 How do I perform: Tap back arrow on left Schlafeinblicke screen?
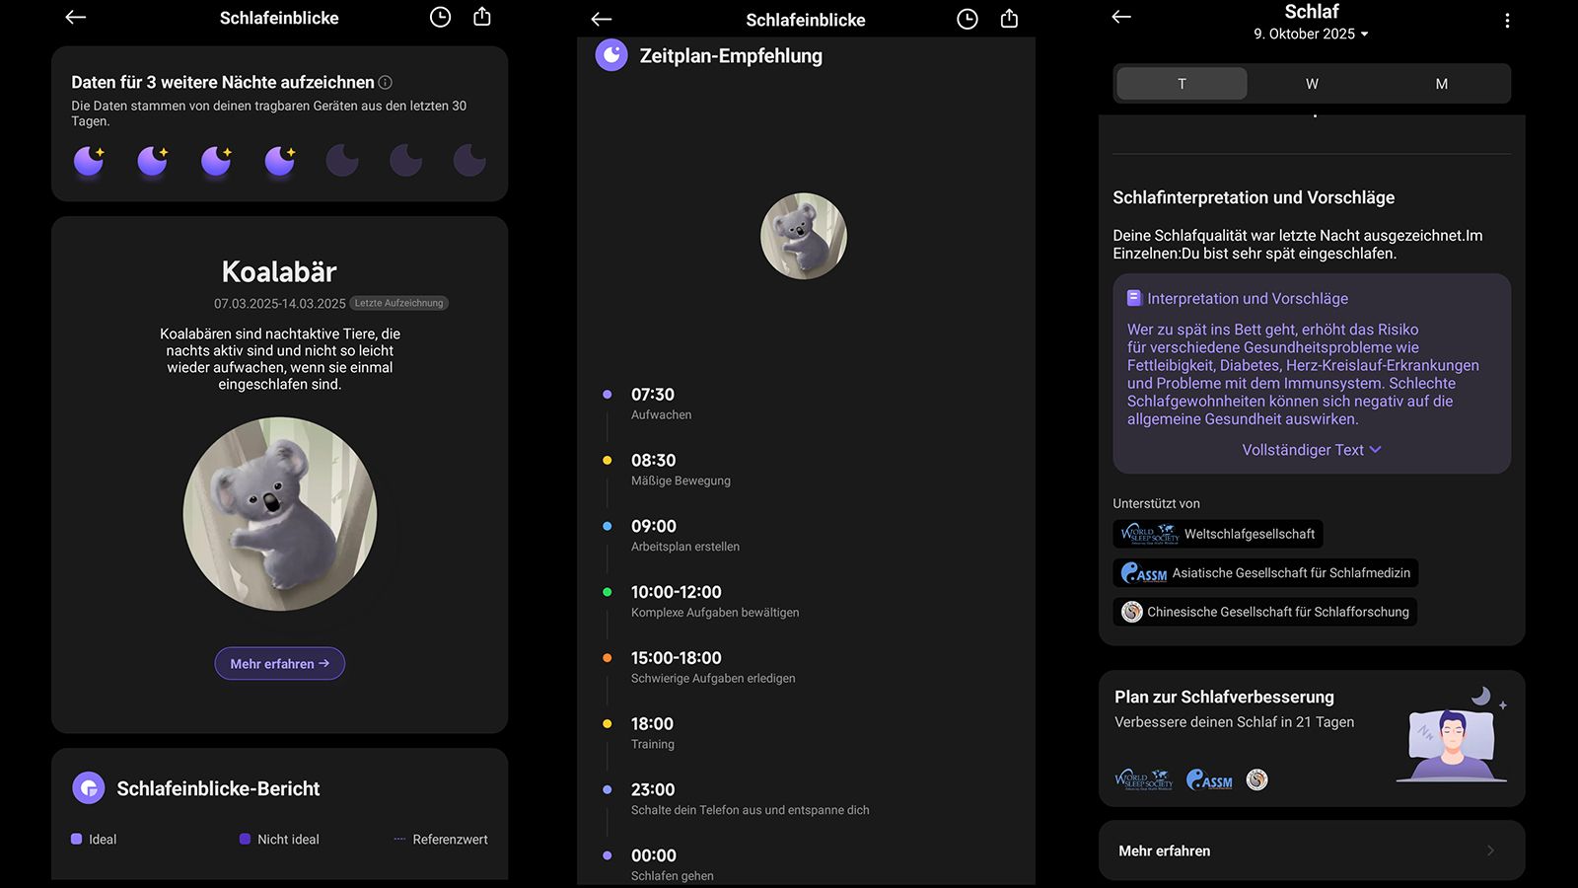[76, 18]
